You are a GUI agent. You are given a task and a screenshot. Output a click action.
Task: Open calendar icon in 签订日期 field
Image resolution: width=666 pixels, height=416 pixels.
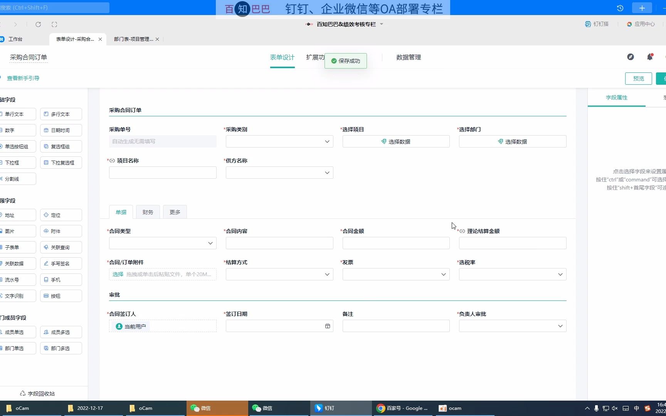[x=328, y=326]
